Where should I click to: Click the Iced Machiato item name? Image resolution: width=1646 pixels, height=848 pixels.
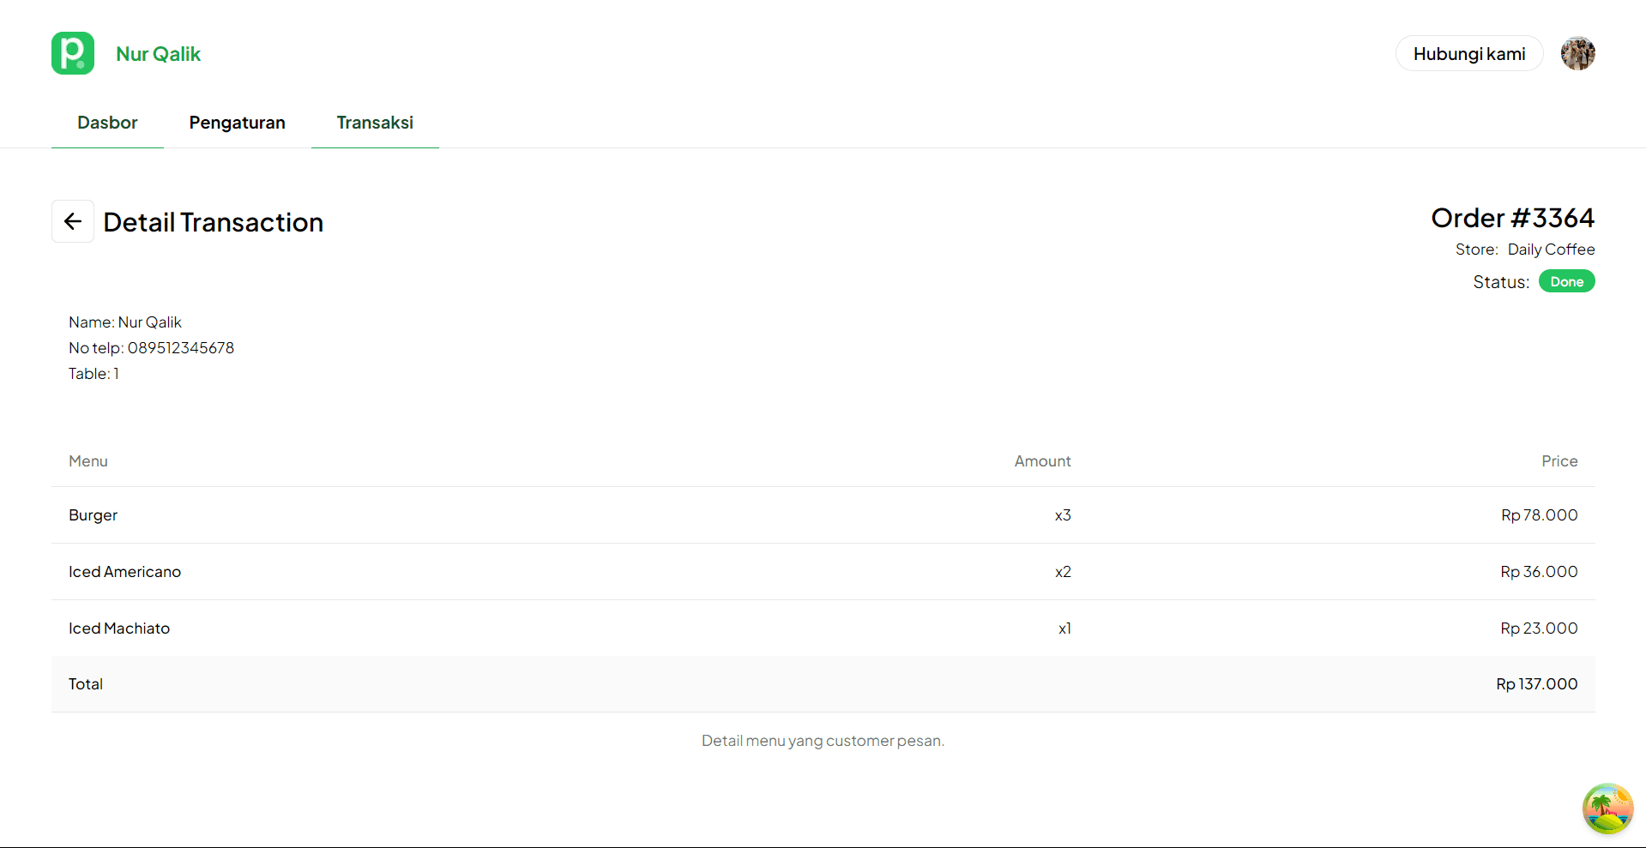point(119,628)
